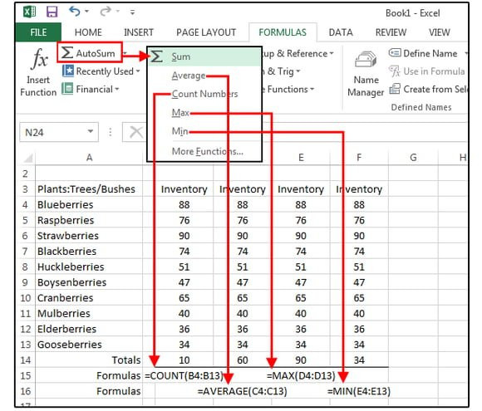Click the Financial functions icon
482x411 pixels.
point(67,89)
